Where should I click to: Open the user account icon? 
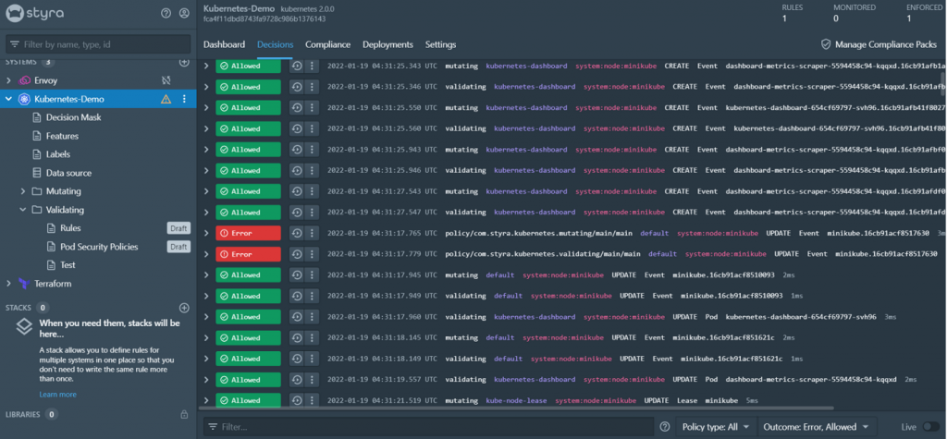(x=184, y=13)
